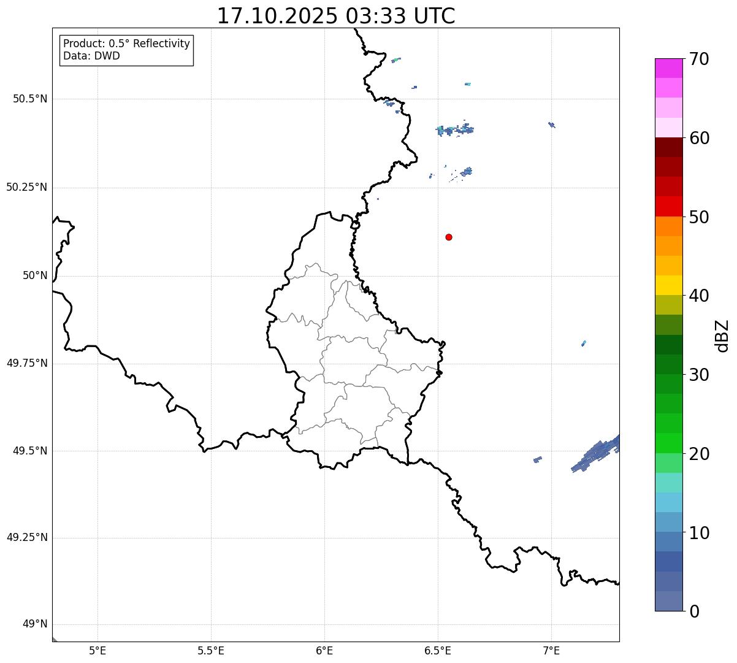The height and width of the screenshot is (663, 737).
Task: Click the 'Data: DWD' label
Action: 92,56
